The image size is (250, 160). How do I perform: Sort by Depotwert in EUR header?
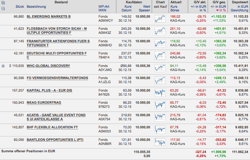243,7
